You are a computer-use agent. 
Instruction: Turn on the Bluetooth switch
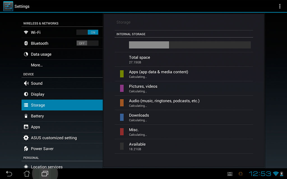[x=87, y=43]
